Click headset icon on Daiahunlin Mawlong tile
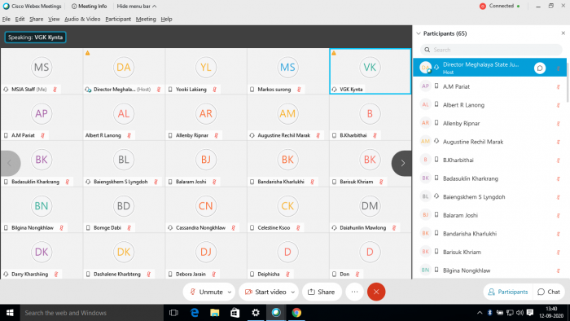The image size is (570, 321). [334, 228]
